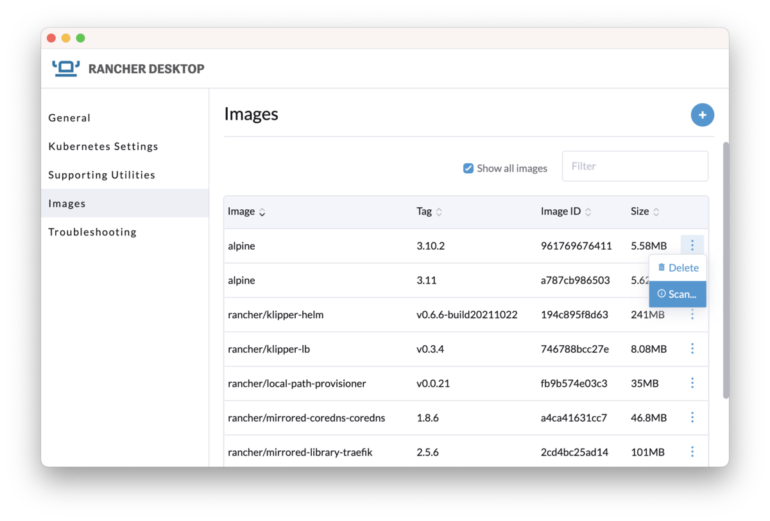770x521 pixels.
Task: Click the tag 3.11 cell
Action: coord(426,280)
